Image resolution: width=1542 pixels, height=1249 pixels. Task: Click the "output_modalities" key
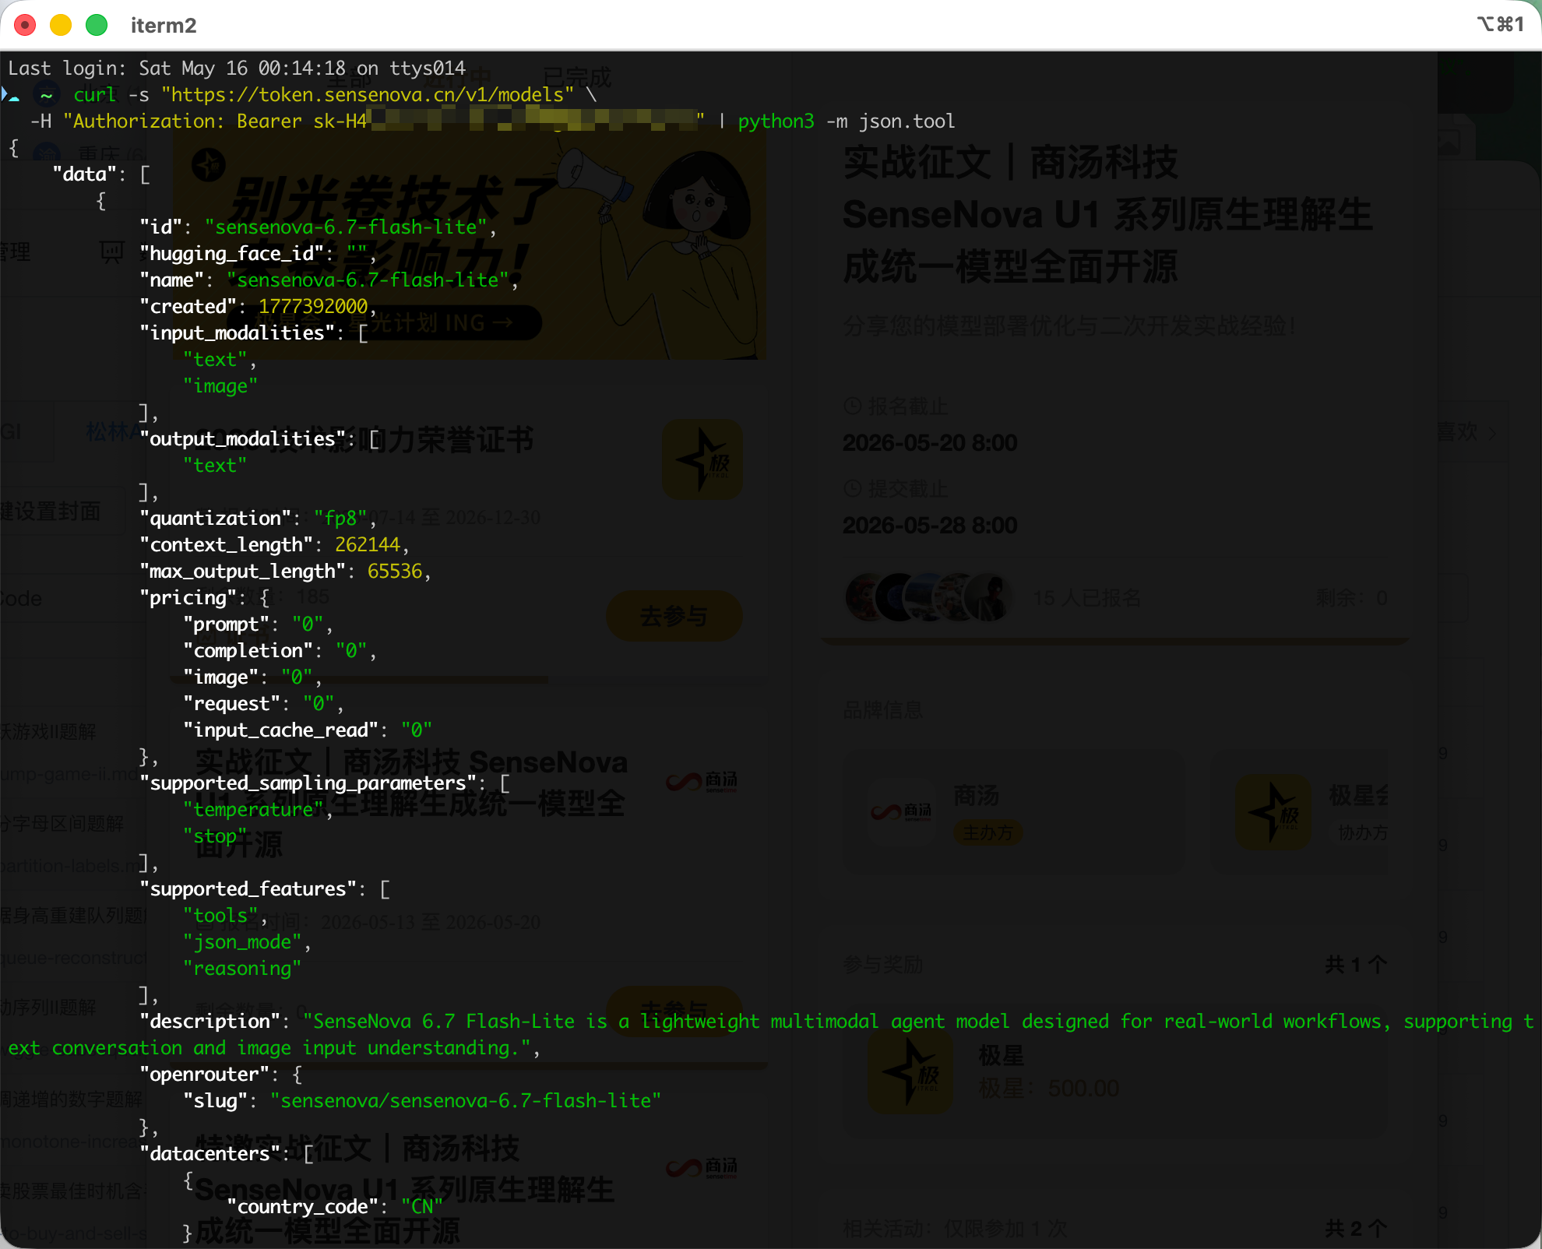point(242,439)
